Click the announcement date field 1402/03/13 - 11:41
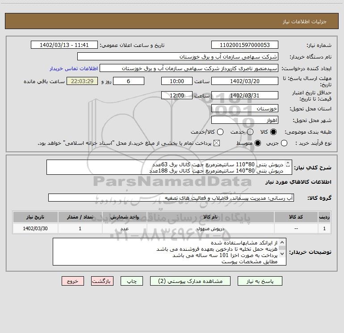 click(64, 45)
